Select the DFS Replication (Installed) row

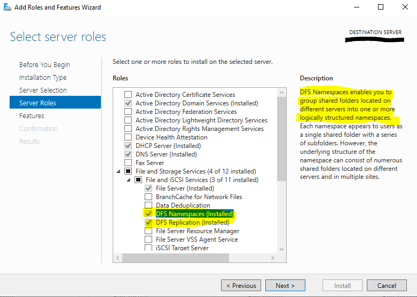coord(192,222)
